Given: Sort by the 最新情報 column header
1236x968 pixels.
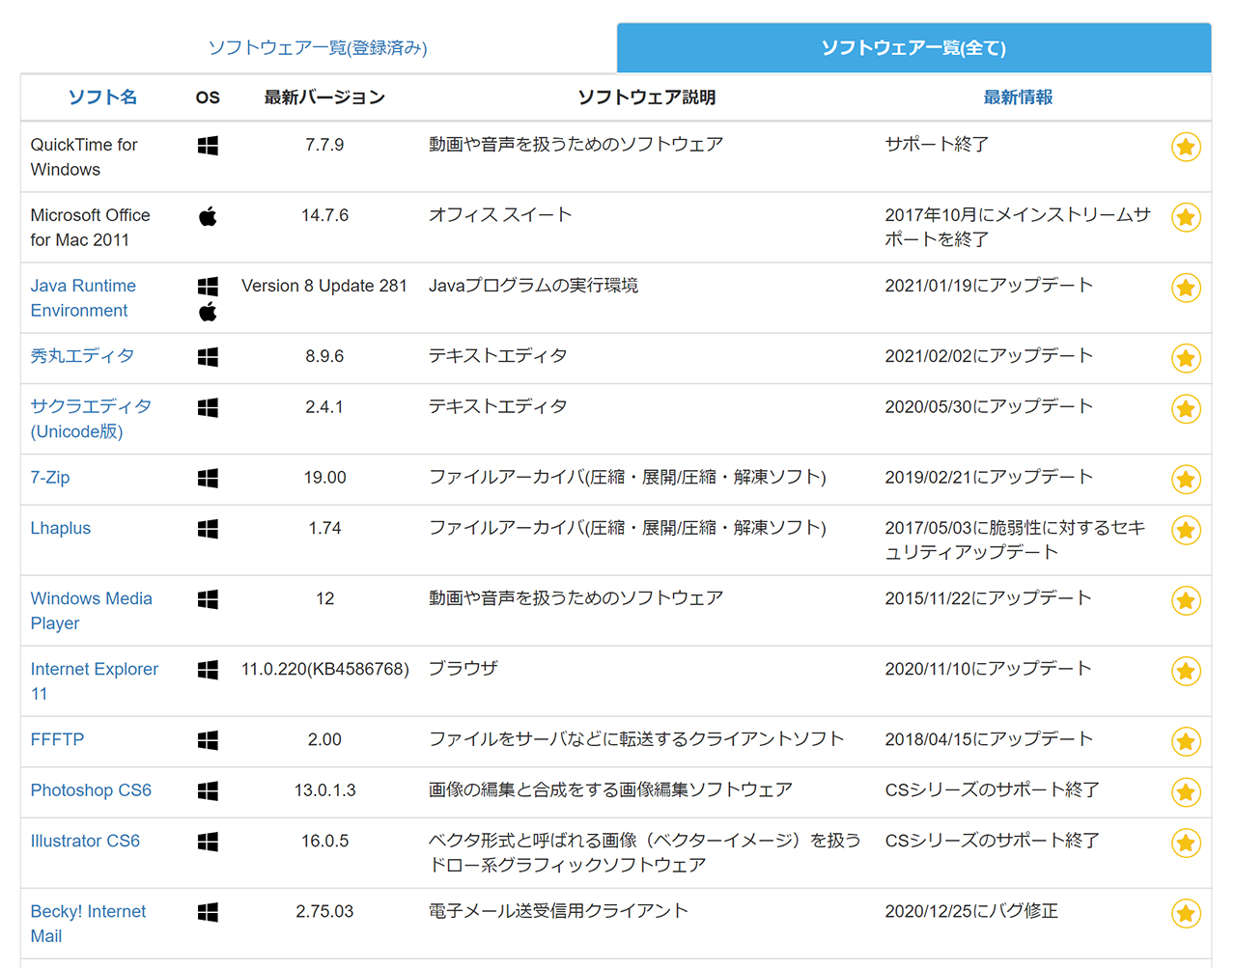Looking at the screenshot, I should [1018, 97].
